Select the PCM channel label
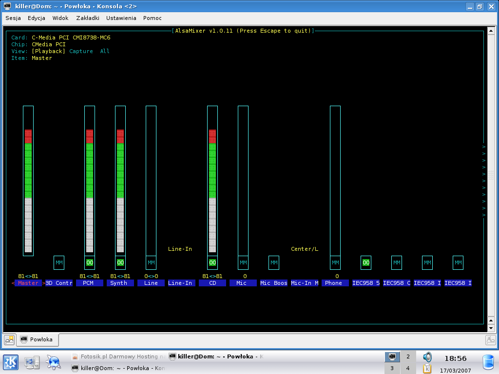The height and width of the screenshot is (374, 499). 90,283
